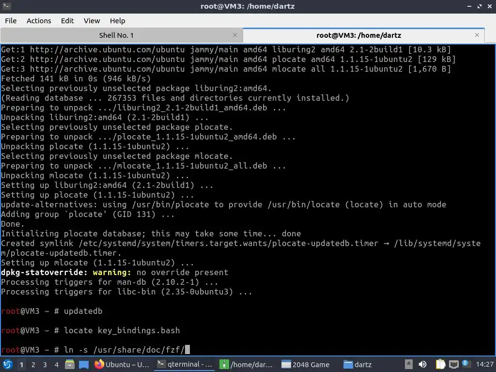Click the 'Adding group `plocate' (GID 131)' line

coord(88,214)
